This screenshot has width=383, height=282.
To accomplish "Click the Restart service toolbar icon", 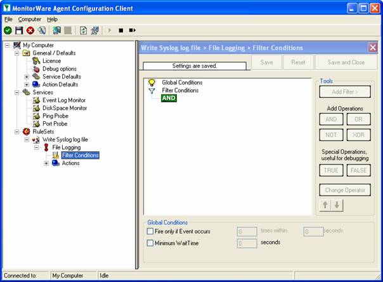I will tap(133, 30).
